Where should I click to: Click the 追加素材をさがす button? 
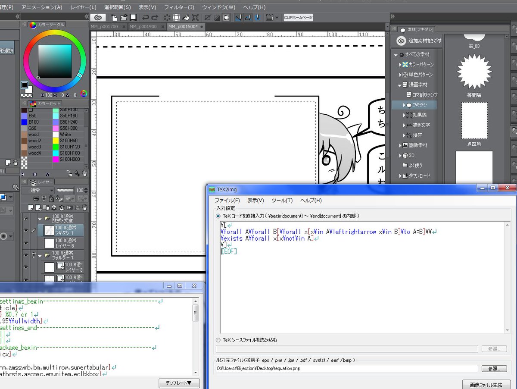[417, 41]
